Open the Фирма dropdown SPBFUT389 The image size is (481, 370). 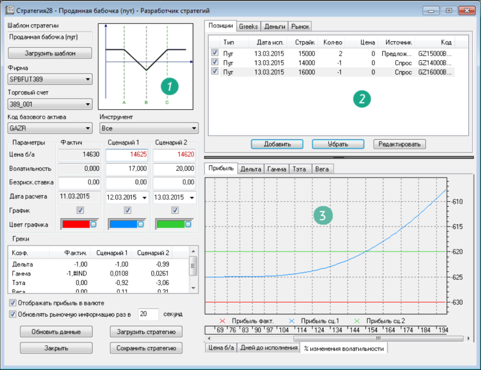(50, 80)
